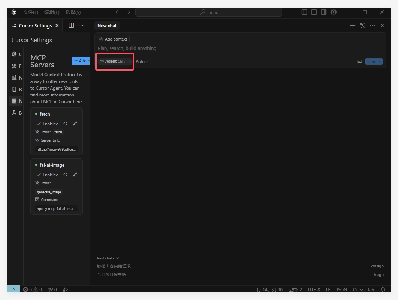
Task: Click the notification bell in status bar
Action: (x=383, y=289)
